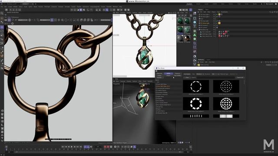Screen dimensions: 278x156
Task: Toggle the red Autokey button
Action: 108,147
